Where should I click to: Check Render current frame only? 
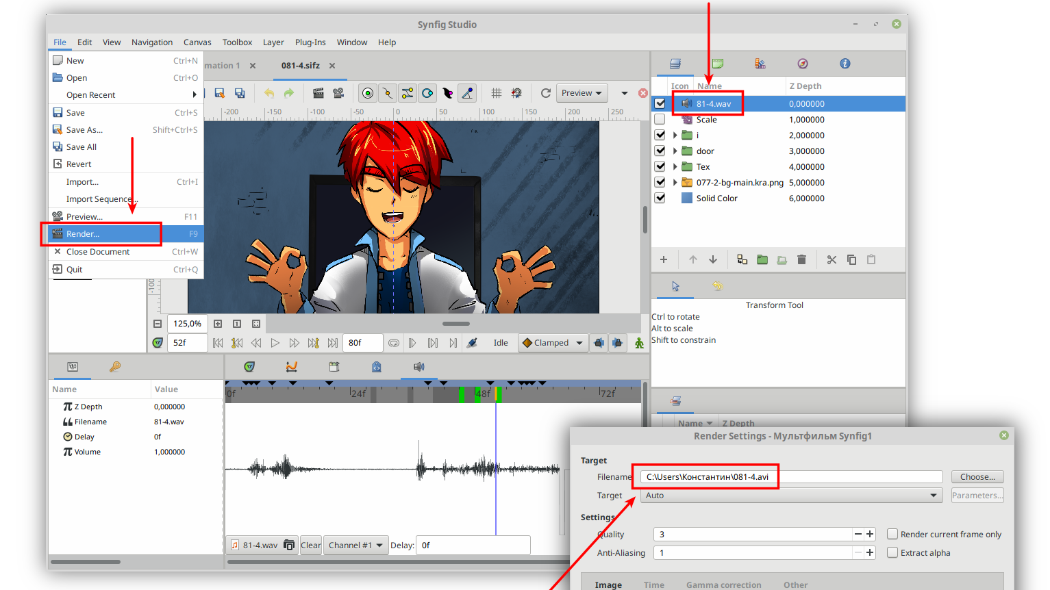(892, 534)
